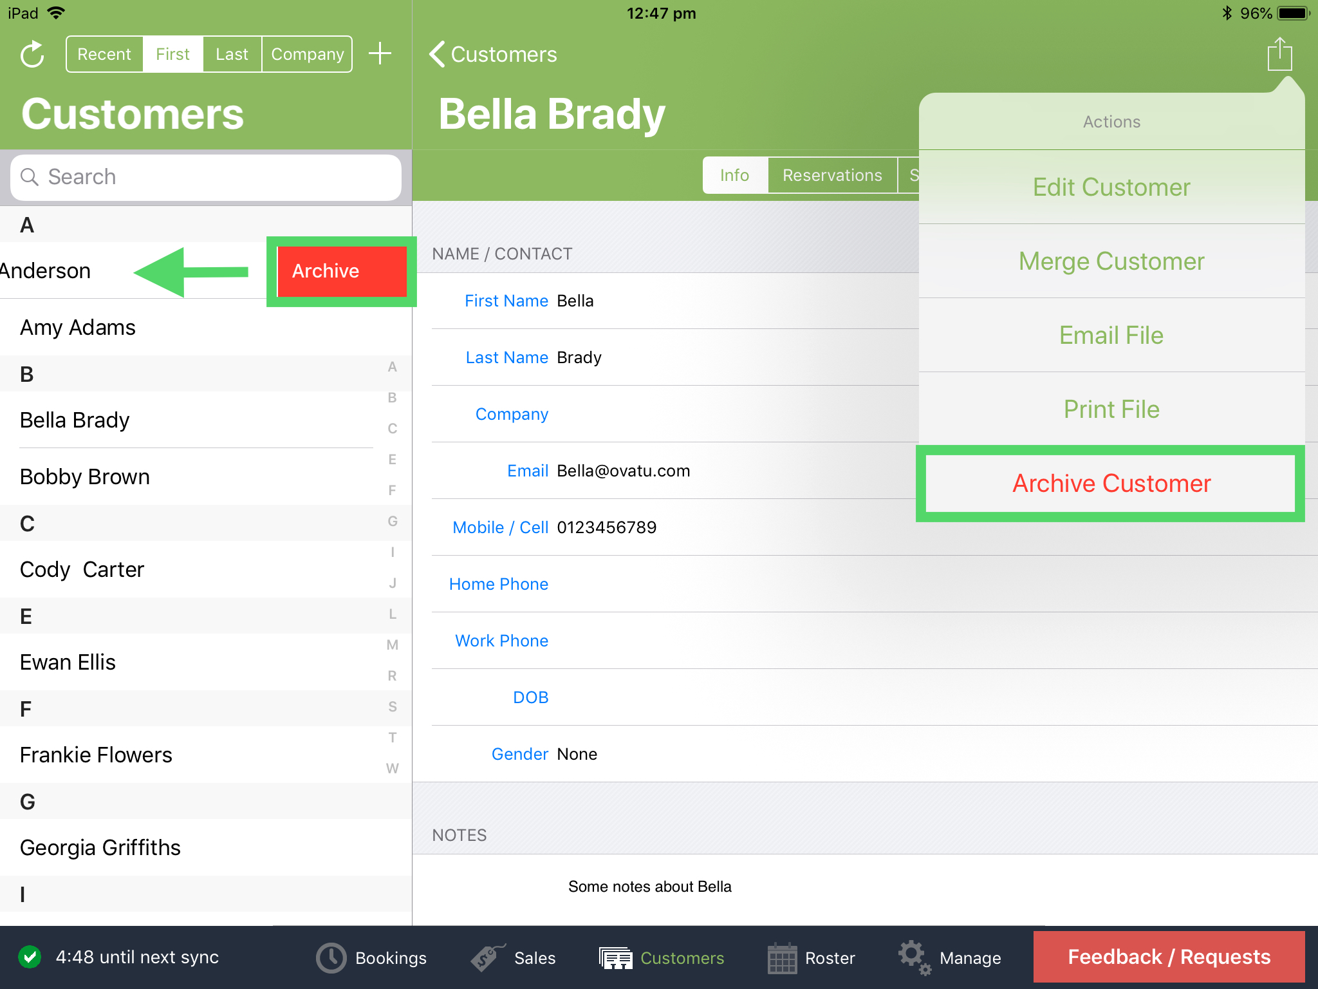1318x989 pixels.
Task: Tap the green sync status checkmark
Action: coord(30,957)
